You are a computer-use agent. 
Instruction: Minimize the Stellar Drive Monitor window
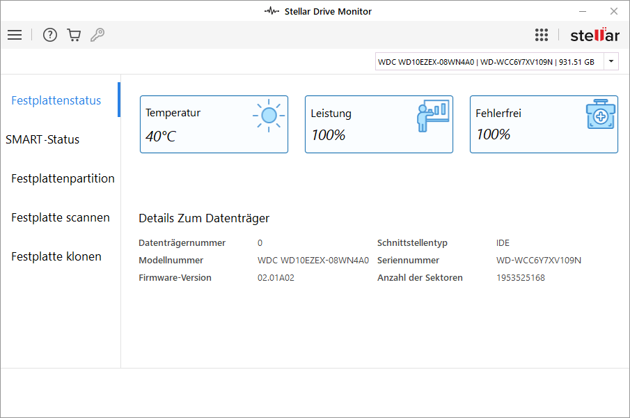tap(582, 11)
